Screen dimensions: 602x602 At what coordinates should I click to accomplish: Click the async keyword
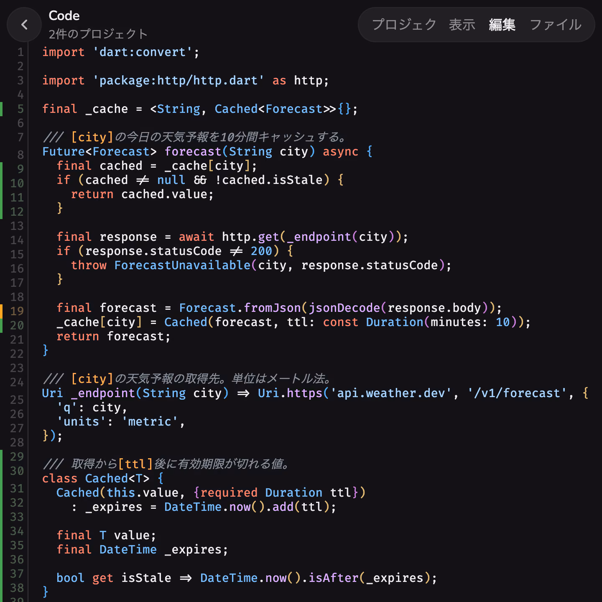[x=340, y=151]
